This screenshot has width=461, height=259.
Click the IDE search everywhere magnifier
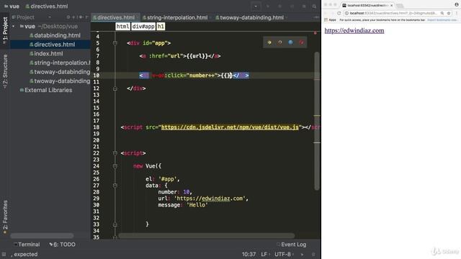(314, 6)
